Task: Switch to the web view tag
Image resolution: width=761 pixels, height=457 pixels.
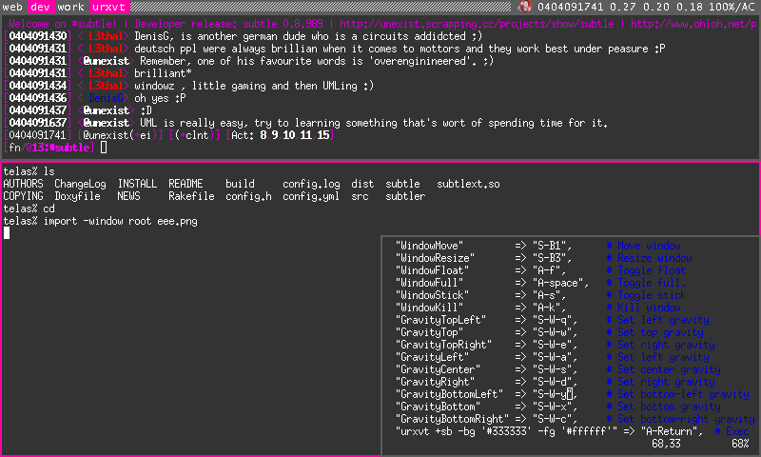Action: pyautogui.click(x=12, y=7)
